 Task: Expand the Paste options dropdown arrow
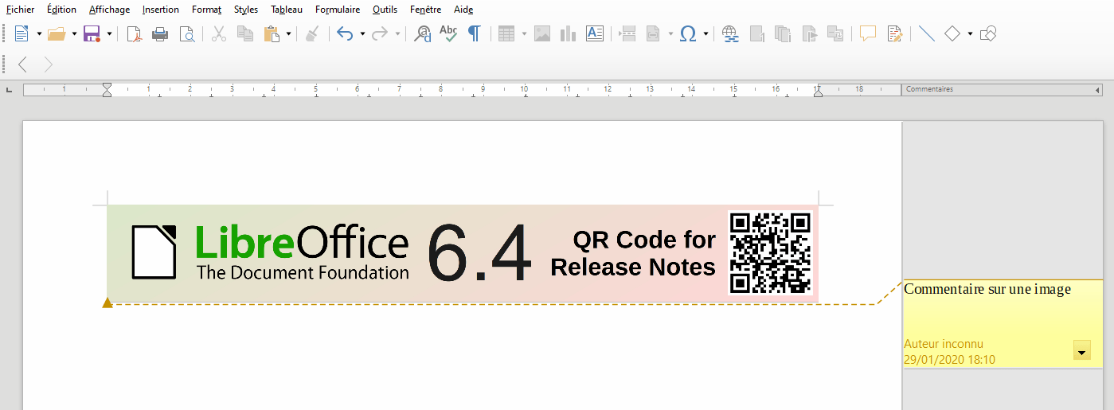[289, 33]
